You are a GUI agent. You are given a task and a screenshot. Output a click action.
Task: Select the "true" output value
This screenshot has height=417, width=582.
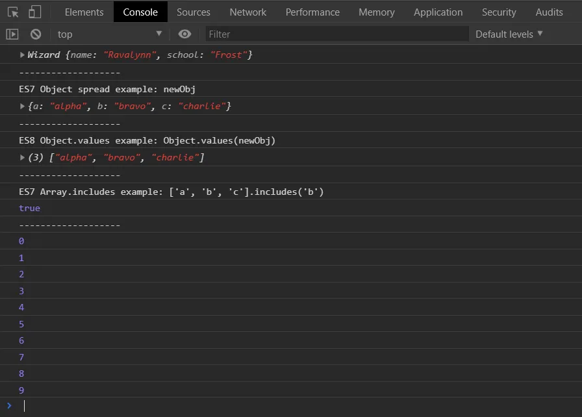pos(29,208)
